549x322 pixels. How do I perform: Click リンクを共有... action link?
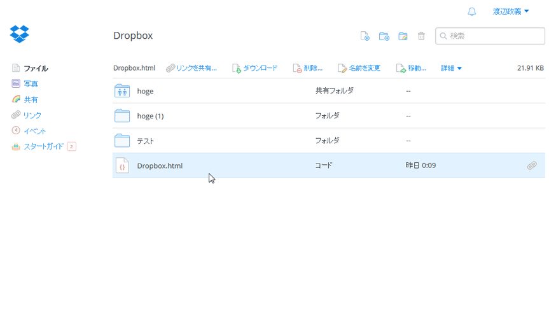click(x=191, y=68)
